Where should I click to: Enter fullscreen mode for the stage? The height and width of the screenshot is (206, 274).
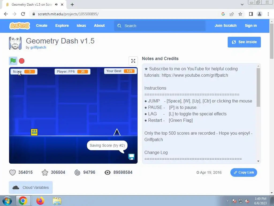[x=133, y=61]
